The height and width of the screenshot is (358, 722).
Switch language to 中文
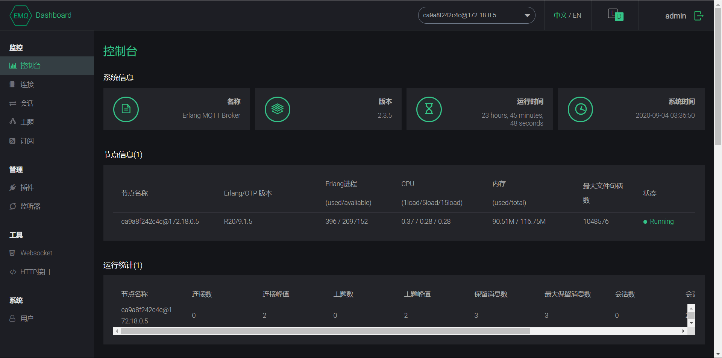[560, 15]
